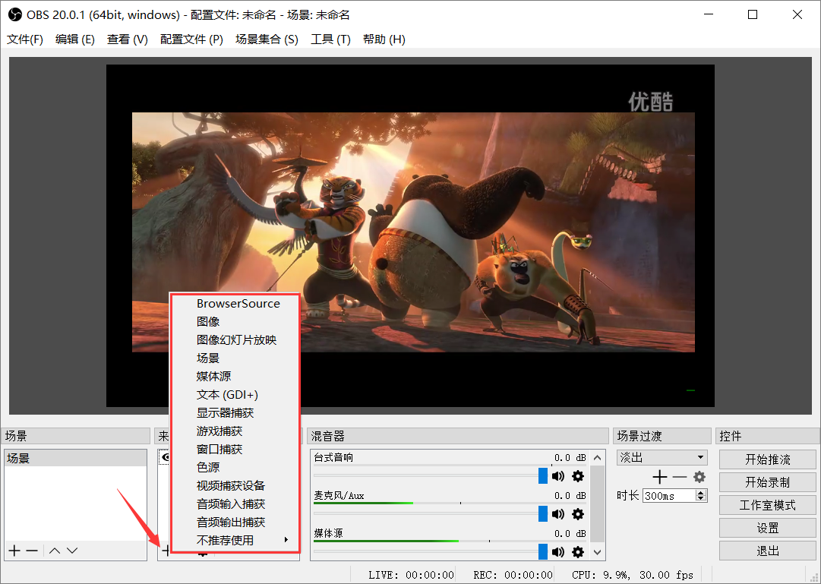
Task: Click the LIVE: 00:00:00 status text
Action: pos(411,575)
